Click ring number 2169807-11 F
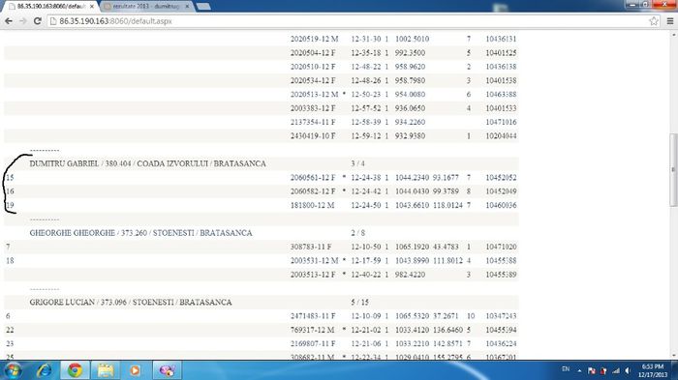The image size is (678, 380). pos(313,343)
